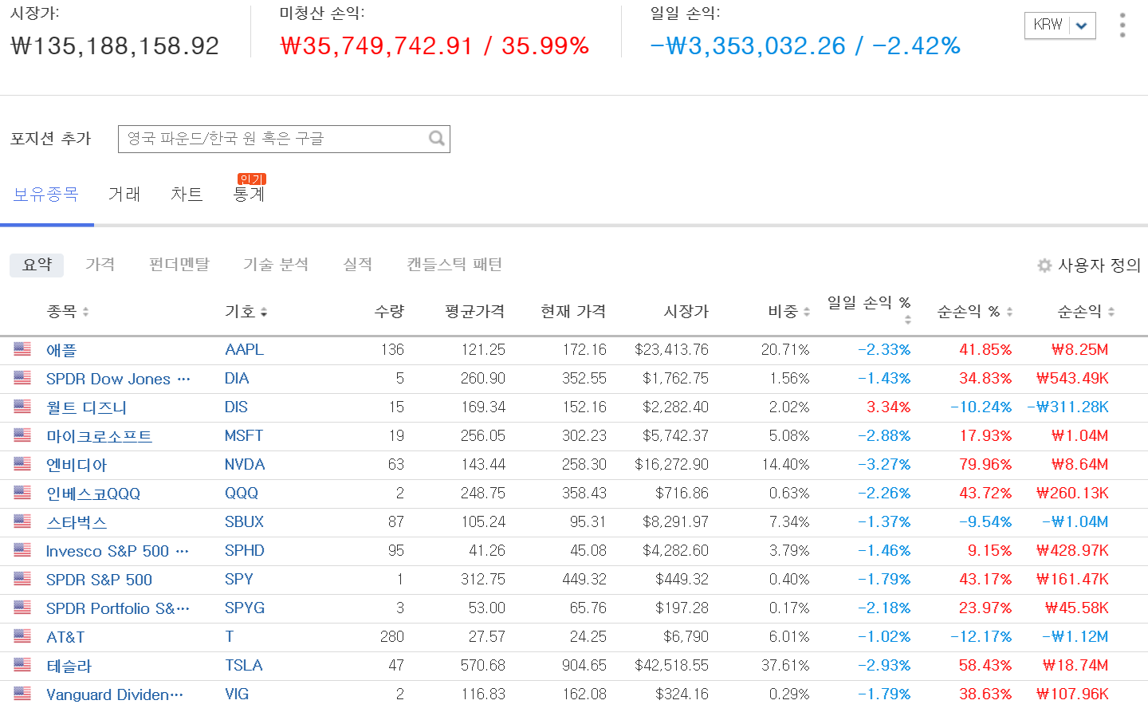Sort table by 기호 column
This screenshot has height=716, width=1148.
click(246, 312)
